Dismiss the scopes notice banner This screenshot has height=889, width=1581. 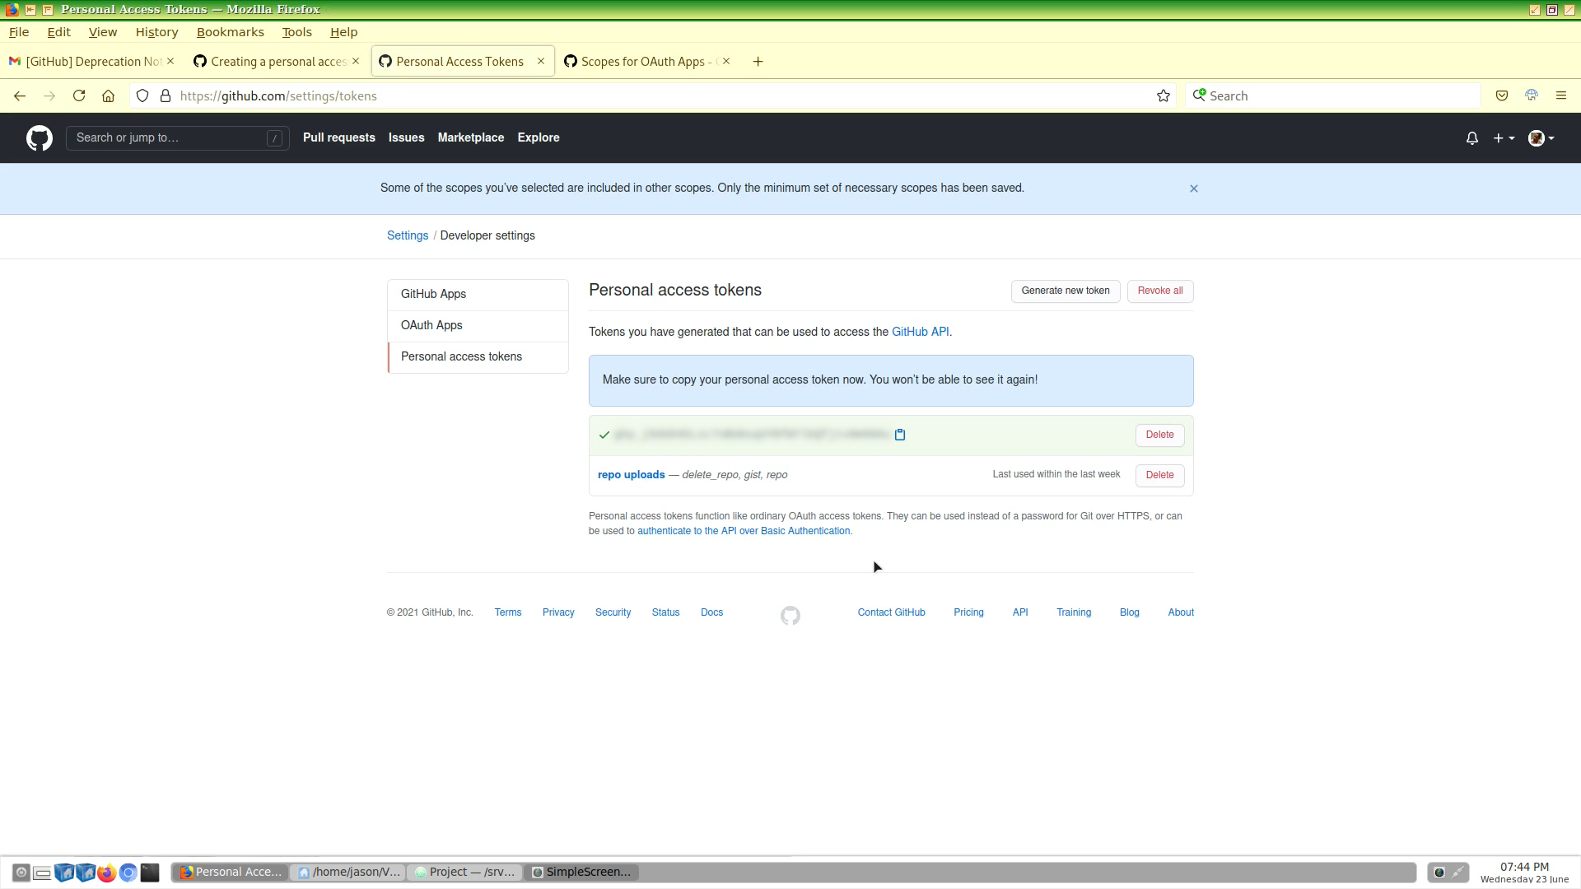click(1193, 189)
